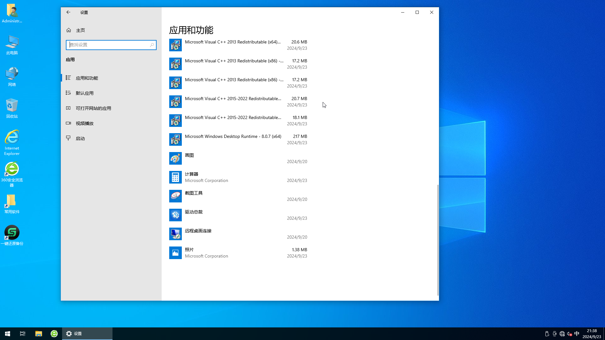
Task: Open 默认应用 in the sidebar
Action: tap(111, 93)
